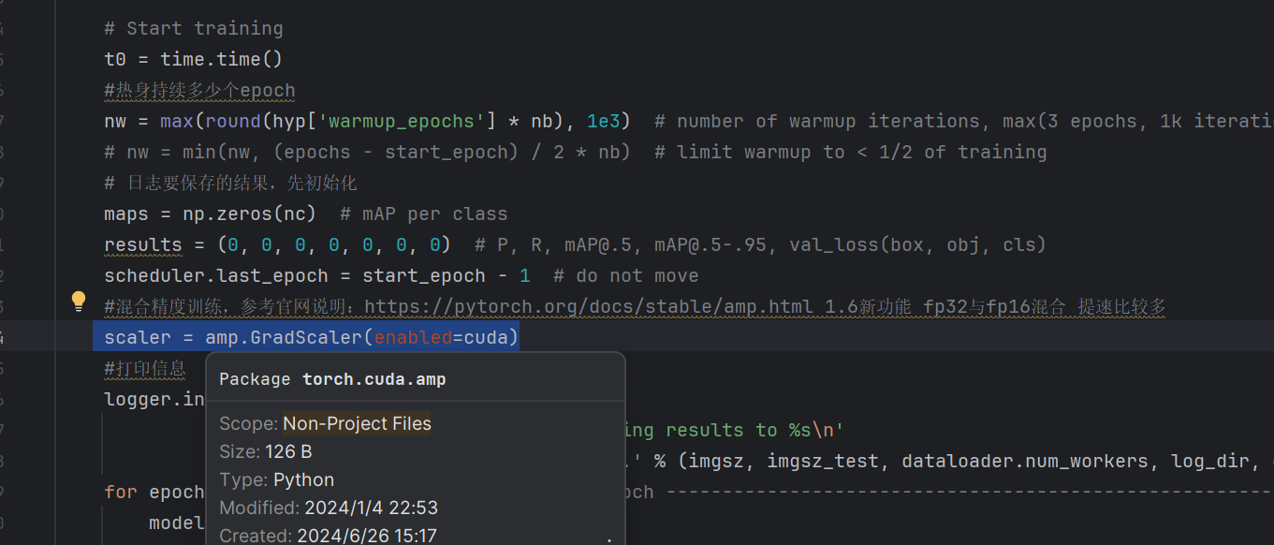Image resolution: width=1274 pixels, height=545 pixels.
Task: Click 'GradScaler' in the highlighted line
Action: coord(306,337)
